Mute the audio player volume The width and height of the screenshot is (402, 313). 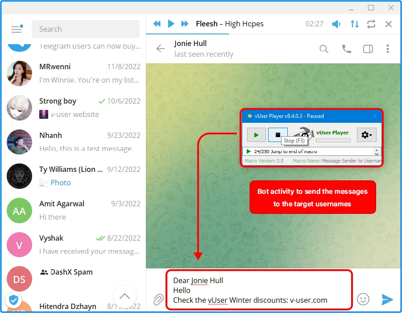tap(336, 24)
